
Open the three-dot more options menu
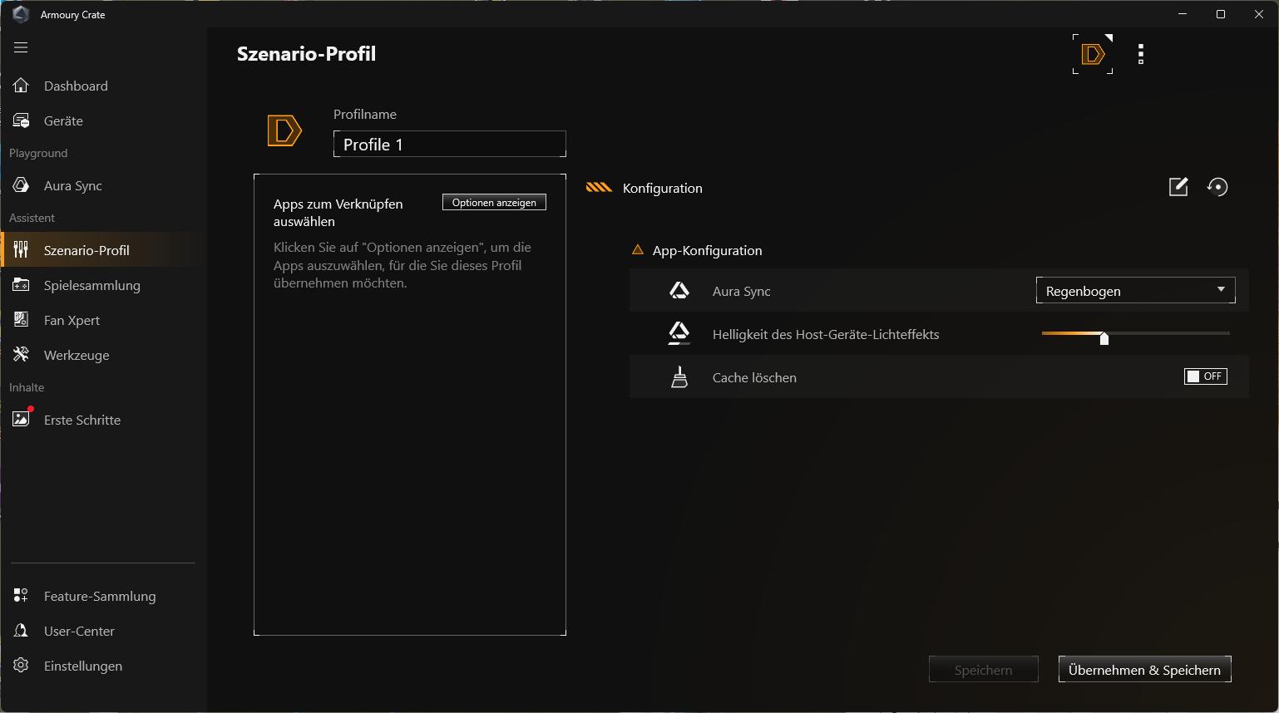pos(1141,54)
